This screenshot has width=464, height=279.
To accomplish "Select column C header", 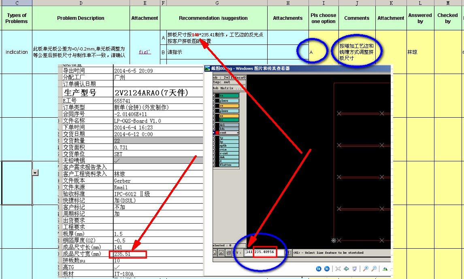I will point(17,3).
